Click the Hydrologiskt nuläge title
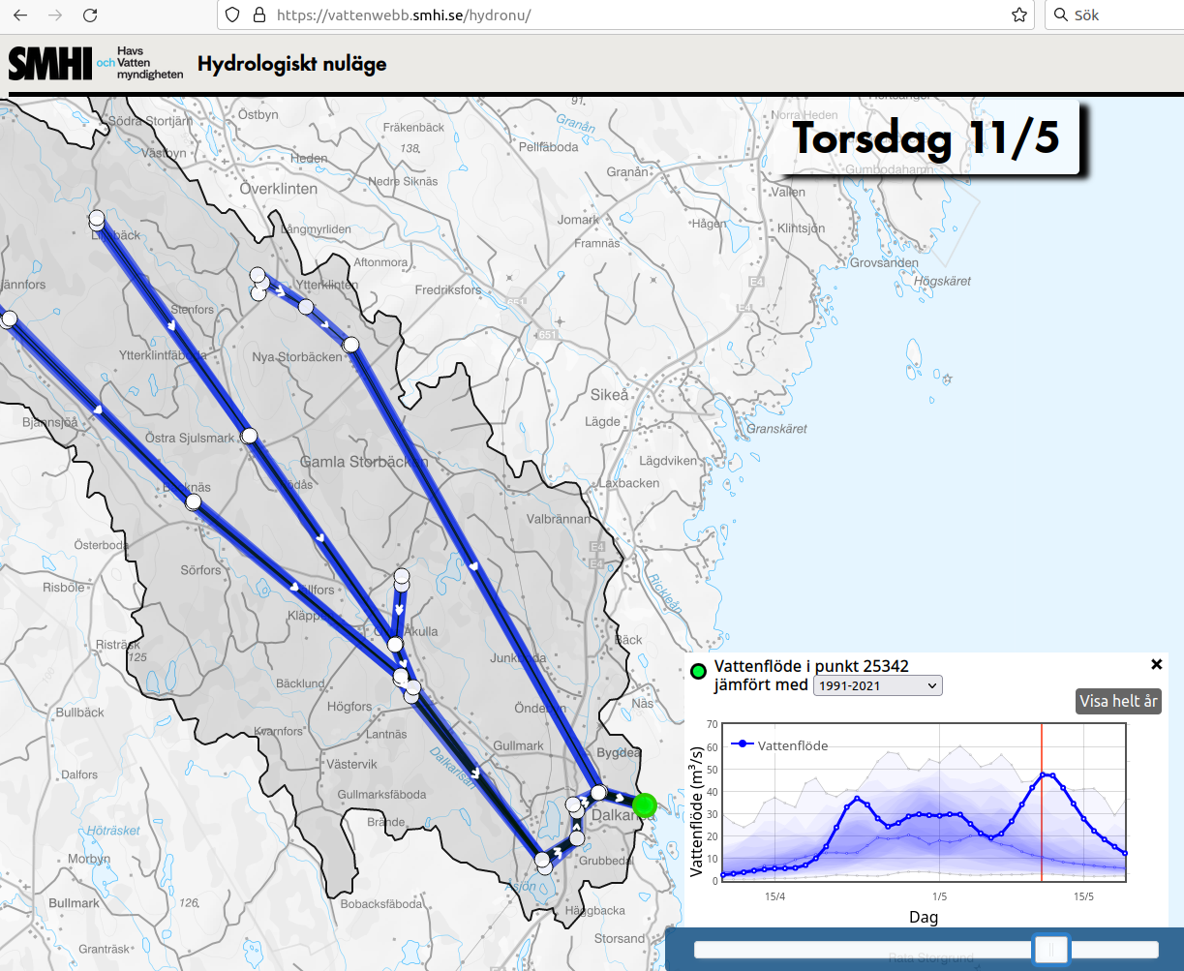 tap(291, 64)
